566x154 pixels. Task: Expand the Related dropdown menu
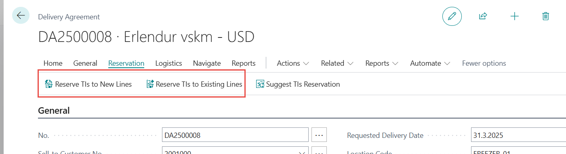click(x=337, y=63)
